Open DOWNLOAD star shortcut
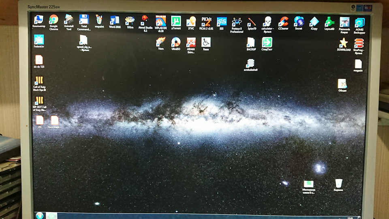This screenshot has width=389, height=219. coord(344,45)
